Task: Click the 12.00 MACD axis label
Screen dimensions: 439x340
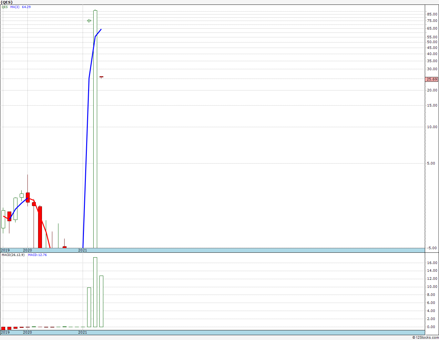Action: click(x=432, y=279)
